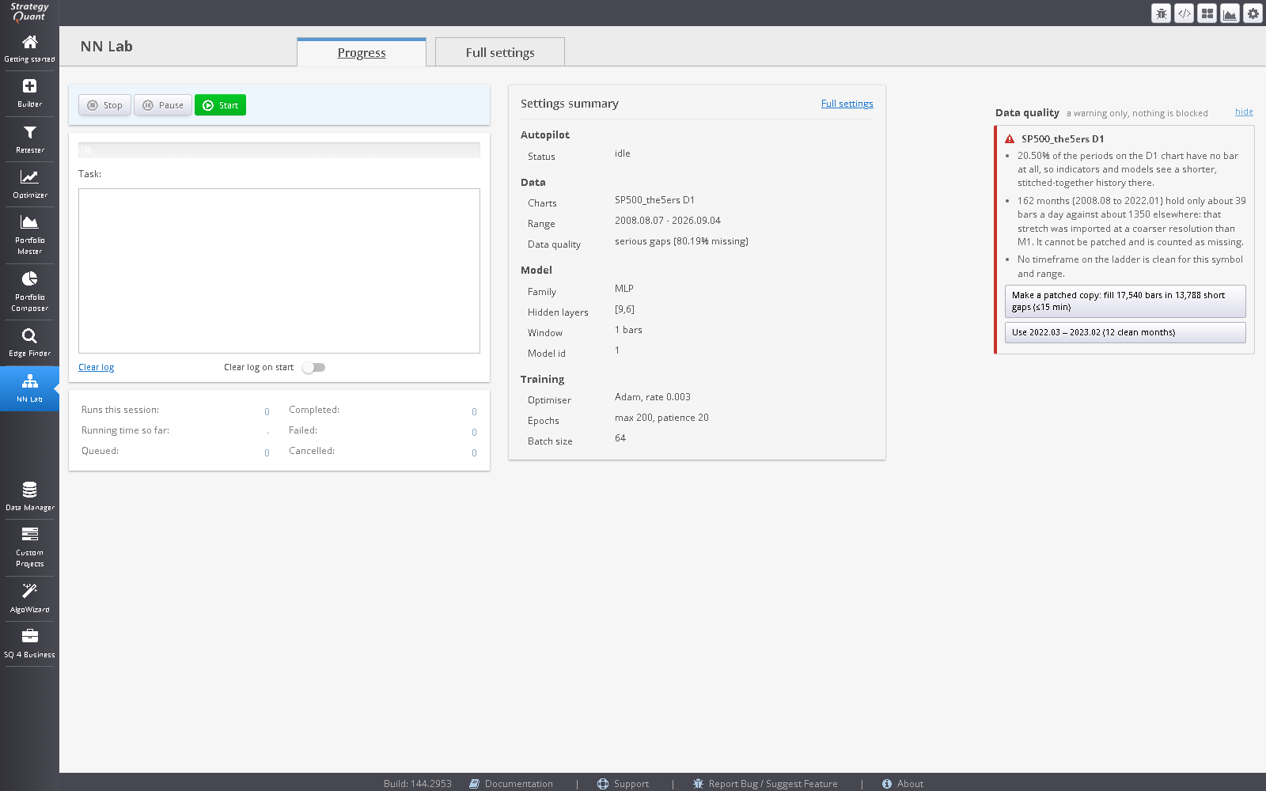Click 'SP500_the5ers D1' Charts value

654,200
